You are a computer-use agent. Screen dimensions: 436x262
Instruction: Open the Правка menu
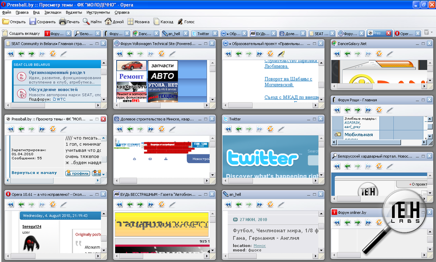pos(22,12)
